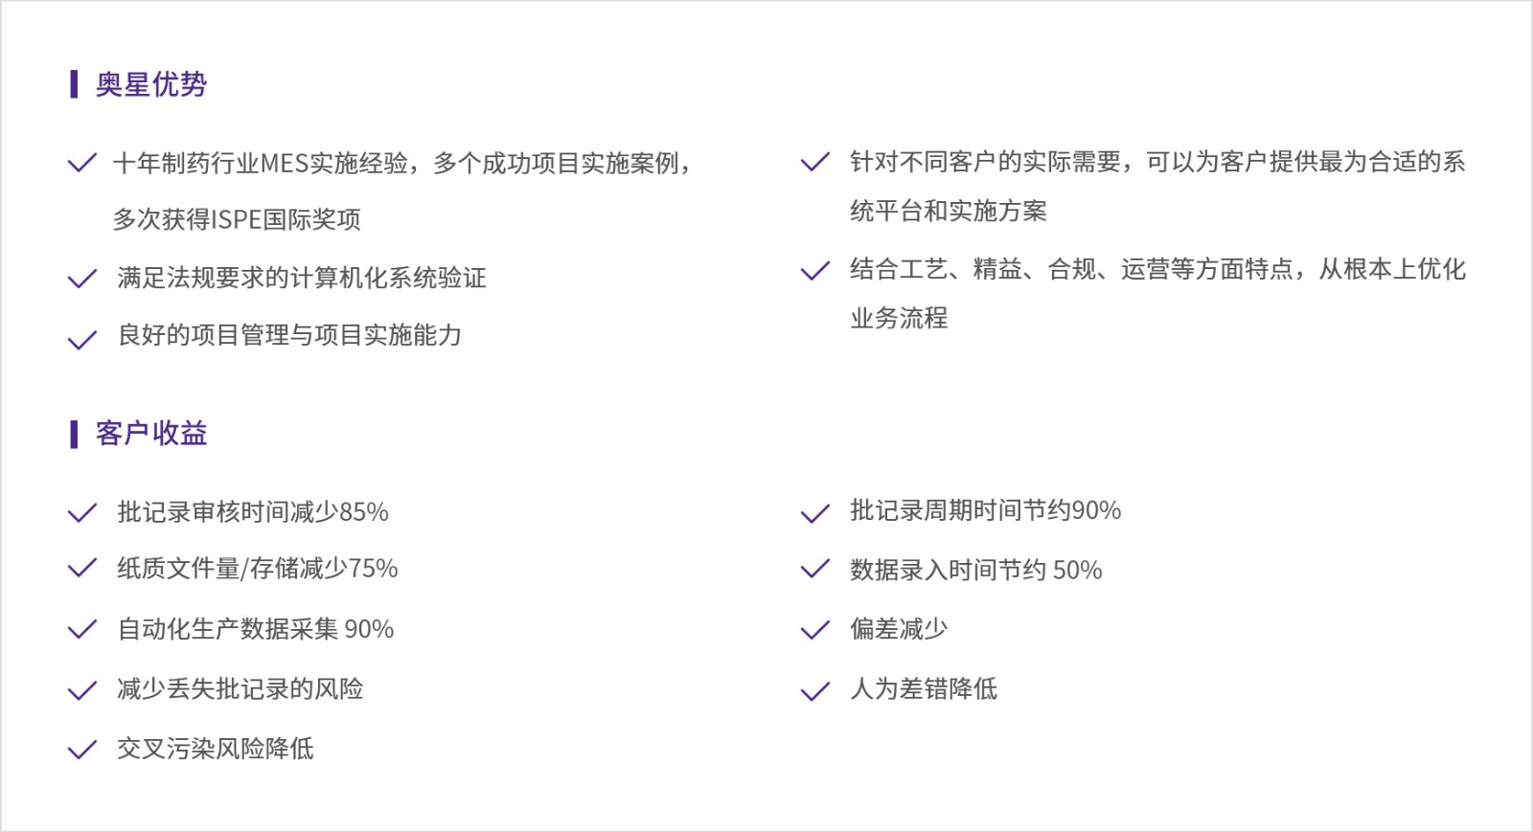Click purple bar beside 客户收益 heading
1533x832 pixels.
click(74, 434)
